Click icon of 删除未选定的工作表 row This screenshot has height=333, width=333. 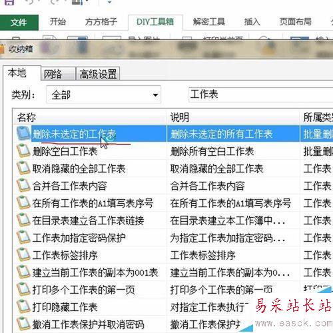(23, 133)
